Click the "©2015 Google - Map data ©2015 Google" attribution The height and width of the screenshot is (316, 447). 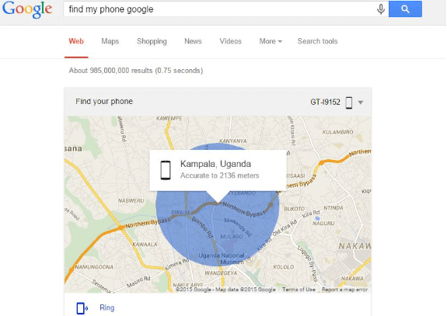click(x=225, y=290)
